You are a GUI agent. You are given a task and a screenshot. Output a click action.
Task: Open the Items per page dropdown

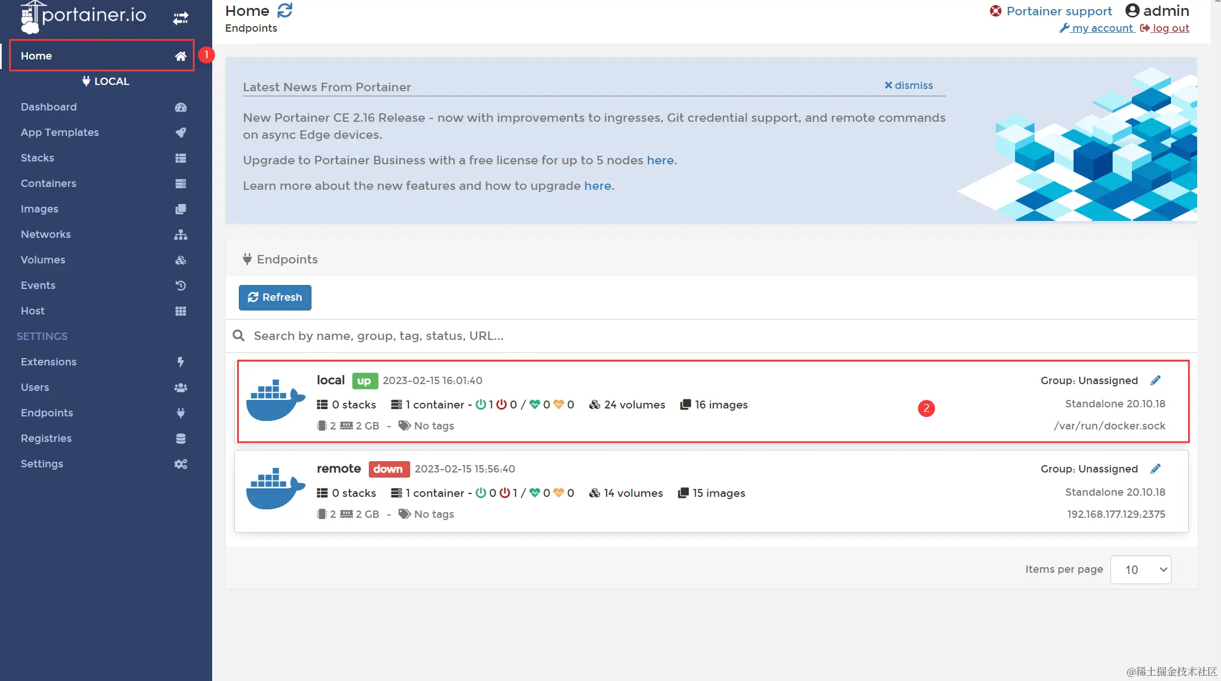[1140, 569]
